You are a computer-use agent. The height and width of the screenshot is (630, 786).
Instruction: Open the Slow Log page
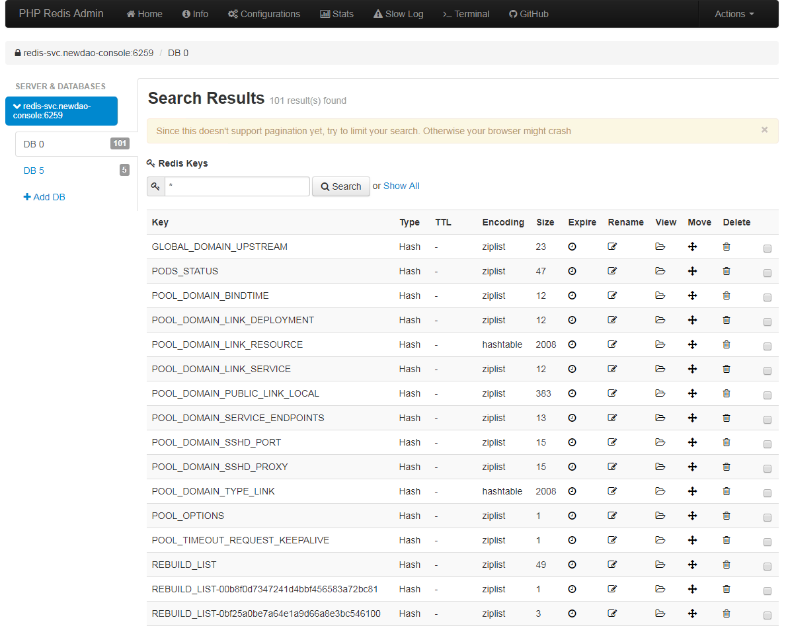click(398, 14)
